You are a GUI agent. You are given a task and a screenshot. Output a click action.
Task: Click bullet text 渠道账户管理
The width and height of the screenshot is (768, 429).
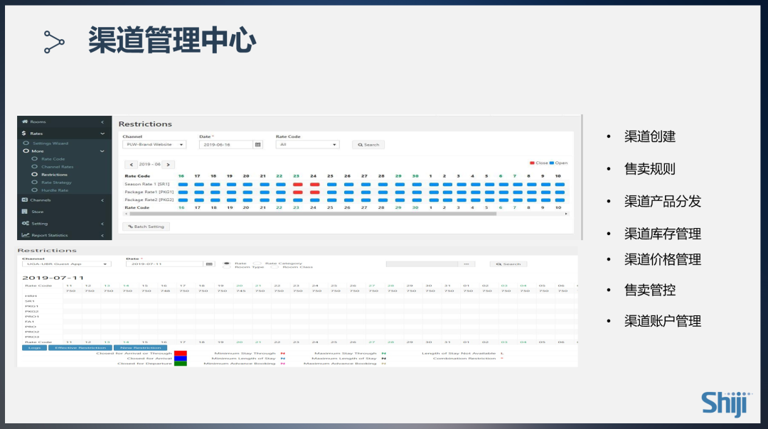pyautogui.click(x=662, y=321)
